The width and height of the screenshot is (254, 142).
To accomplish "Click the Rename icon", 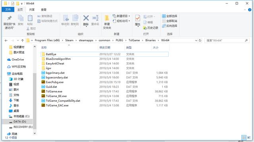I will click(95, 18).
